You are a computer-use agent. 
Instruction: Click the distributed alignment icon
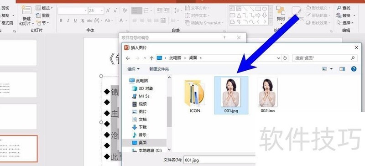point(163,21)
